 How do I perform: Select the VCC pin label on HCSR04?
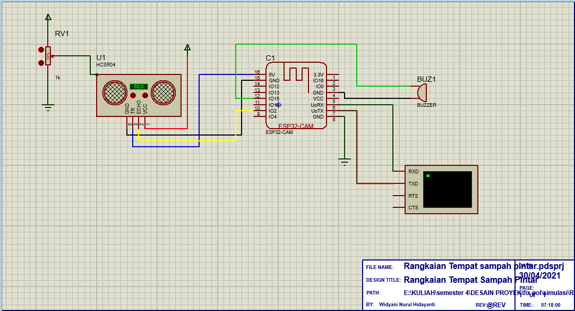pyautogui.click(x=145, y=109)
